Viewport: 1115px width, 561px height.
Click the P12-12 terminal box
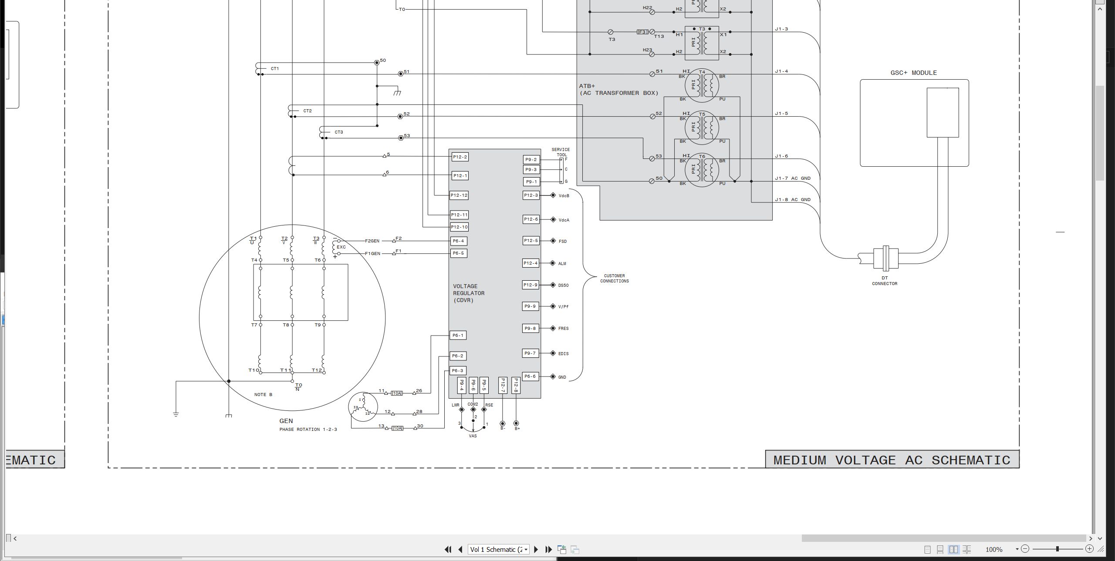tap(459, 195)
